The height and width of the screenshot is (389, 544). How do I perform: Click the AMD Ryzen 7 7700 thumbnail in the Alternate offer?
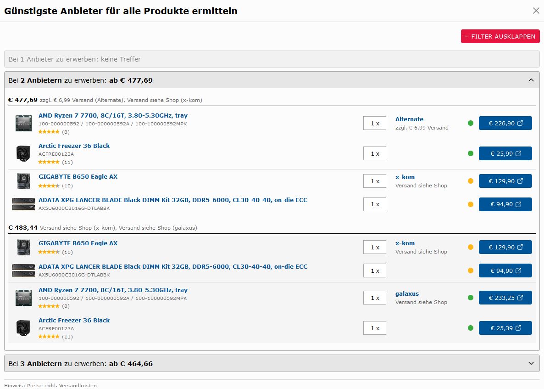click(23, 123)
